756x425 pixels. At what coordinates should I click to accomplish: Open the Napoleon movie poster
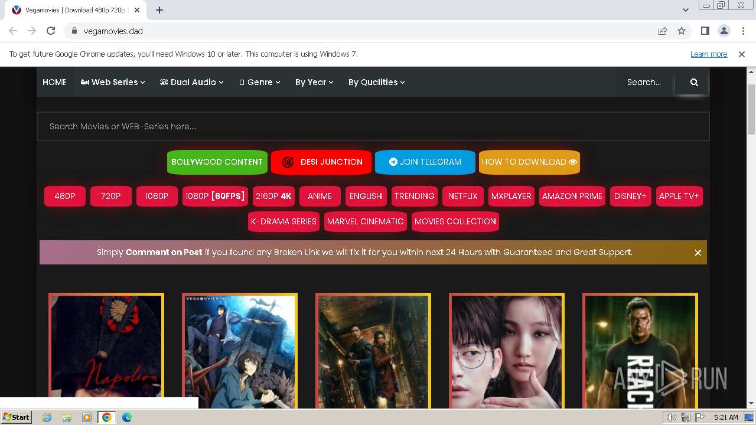coord(106,351)
